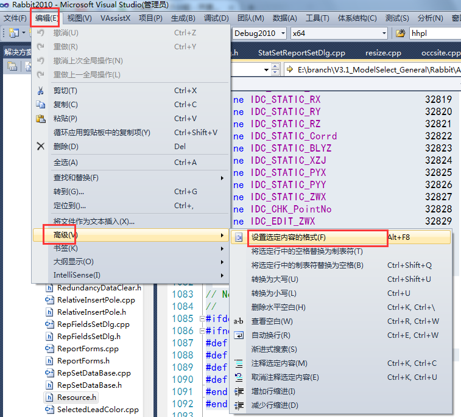Image resolution: width=461 pixels, height=417 pixels.
Task: Click the Comment Selection icon
Action: click(239, 363)
